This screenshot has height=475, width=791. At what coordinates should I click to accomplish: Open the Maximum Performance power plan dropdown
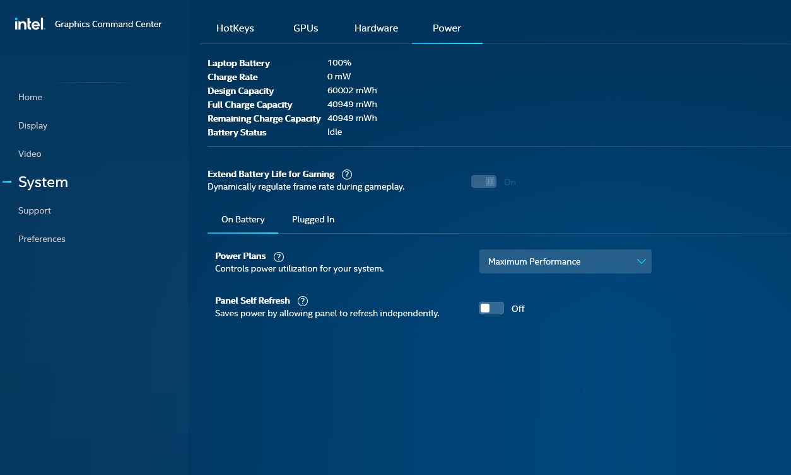(x=565, y=261)
